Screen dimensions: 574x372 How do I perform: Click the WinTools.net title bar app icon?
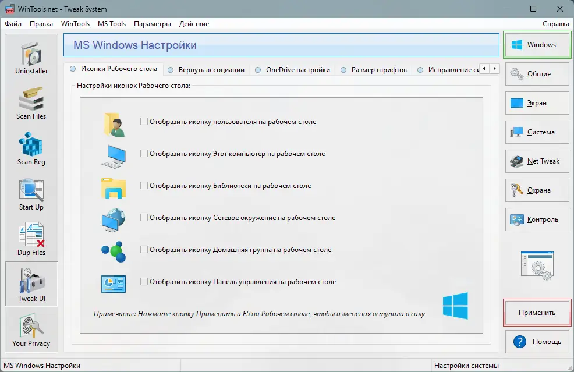[x=10, y=9]
